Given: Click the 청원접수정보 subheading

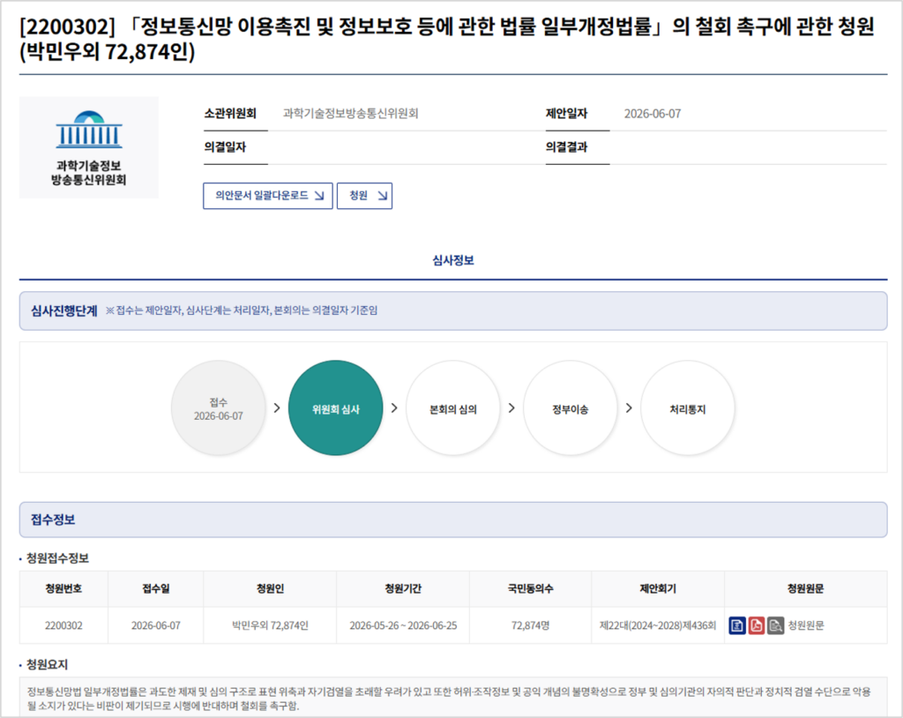Looking at the screenshot, I should point(57,557).
